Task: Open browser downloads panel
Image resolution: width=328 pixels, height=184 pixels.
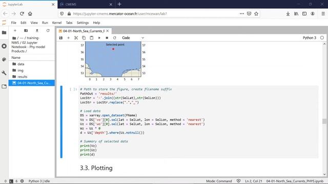Action: click(x=288, y=14)
